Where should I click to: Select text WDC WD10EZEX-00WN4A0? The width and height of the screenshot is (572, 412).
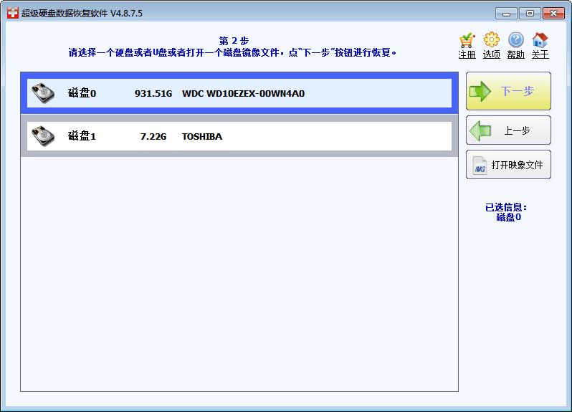(243, 94)
